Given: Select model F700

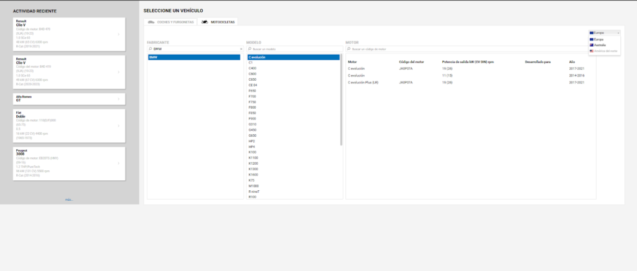Looking at the screenshot, I should coord(294,96).
